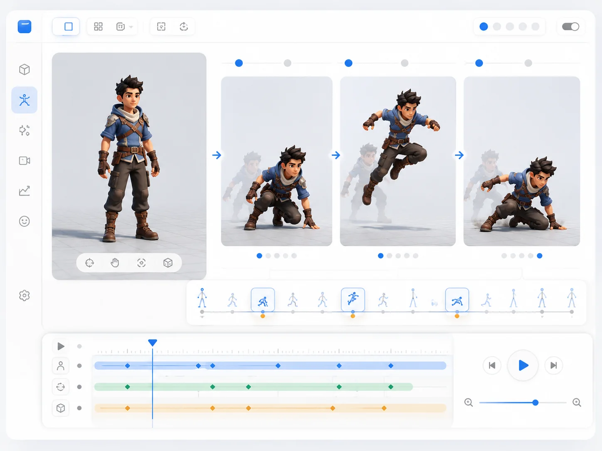602x451 pixels.
Task: Select gray dot above jumping pose card
Action: coord(405,63)
